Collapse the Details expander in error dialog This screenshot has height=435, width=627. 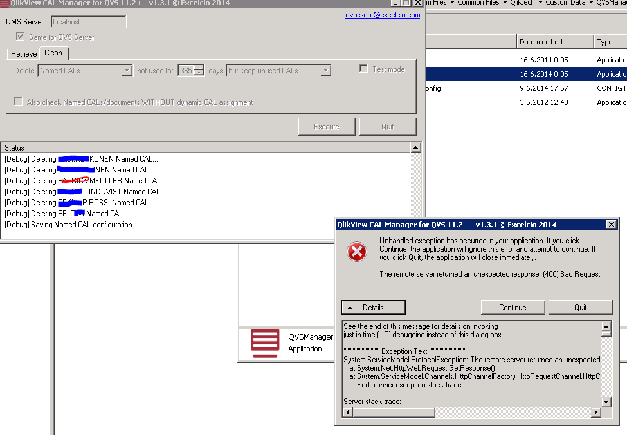pyautogui.click(x=373, y=308)
